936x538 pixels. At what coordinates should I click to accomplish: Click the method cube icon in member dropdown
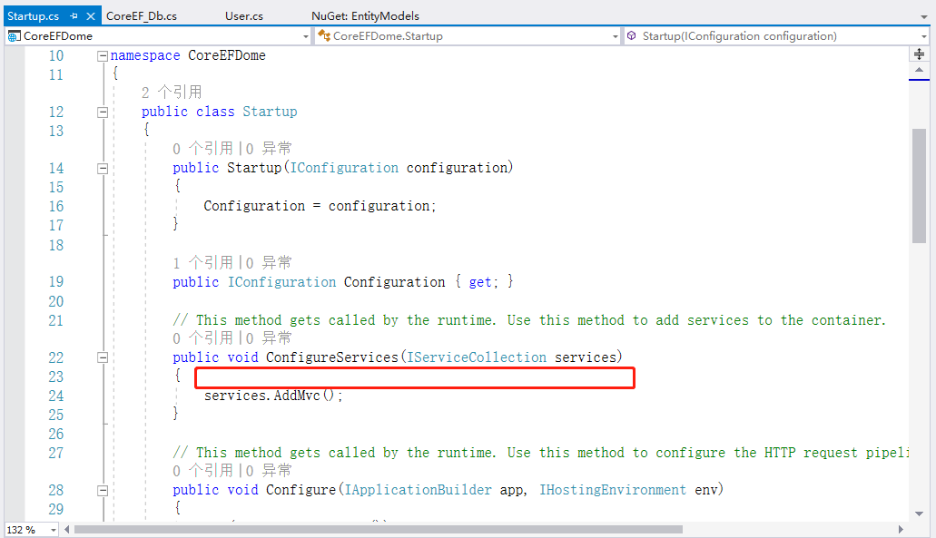(x=632, y=35)
